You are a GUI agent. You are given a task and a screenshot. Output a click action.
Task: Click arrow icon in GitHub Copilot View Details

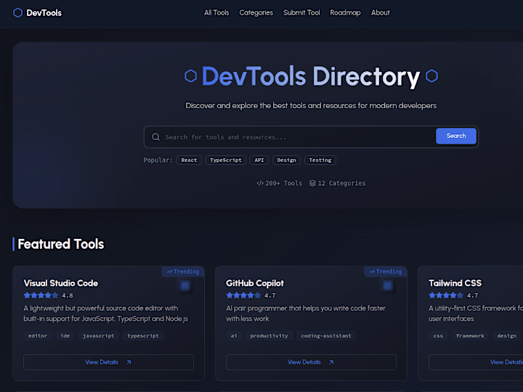pos(331,362)
